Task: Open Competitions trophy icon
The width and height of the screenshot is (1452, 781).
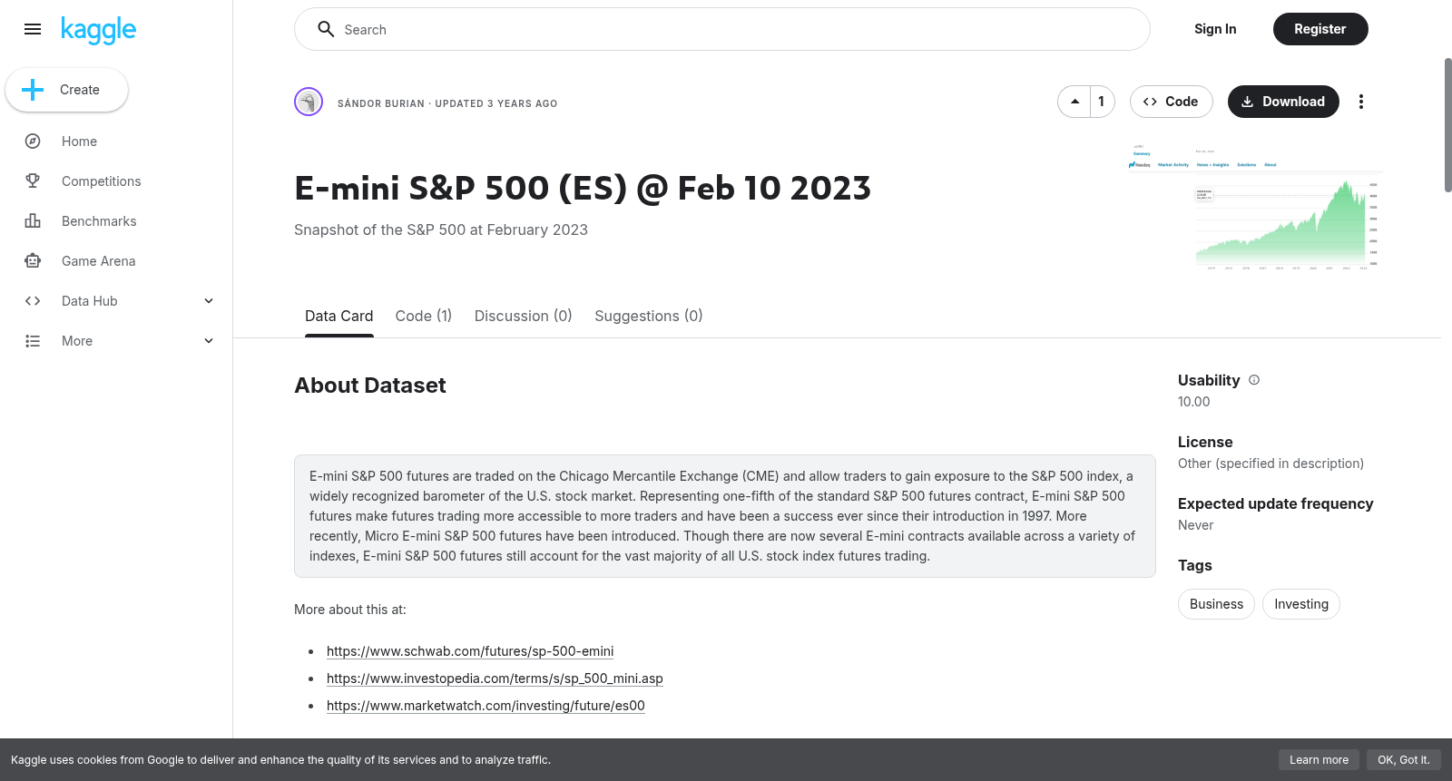Action: tap(33, 181)
